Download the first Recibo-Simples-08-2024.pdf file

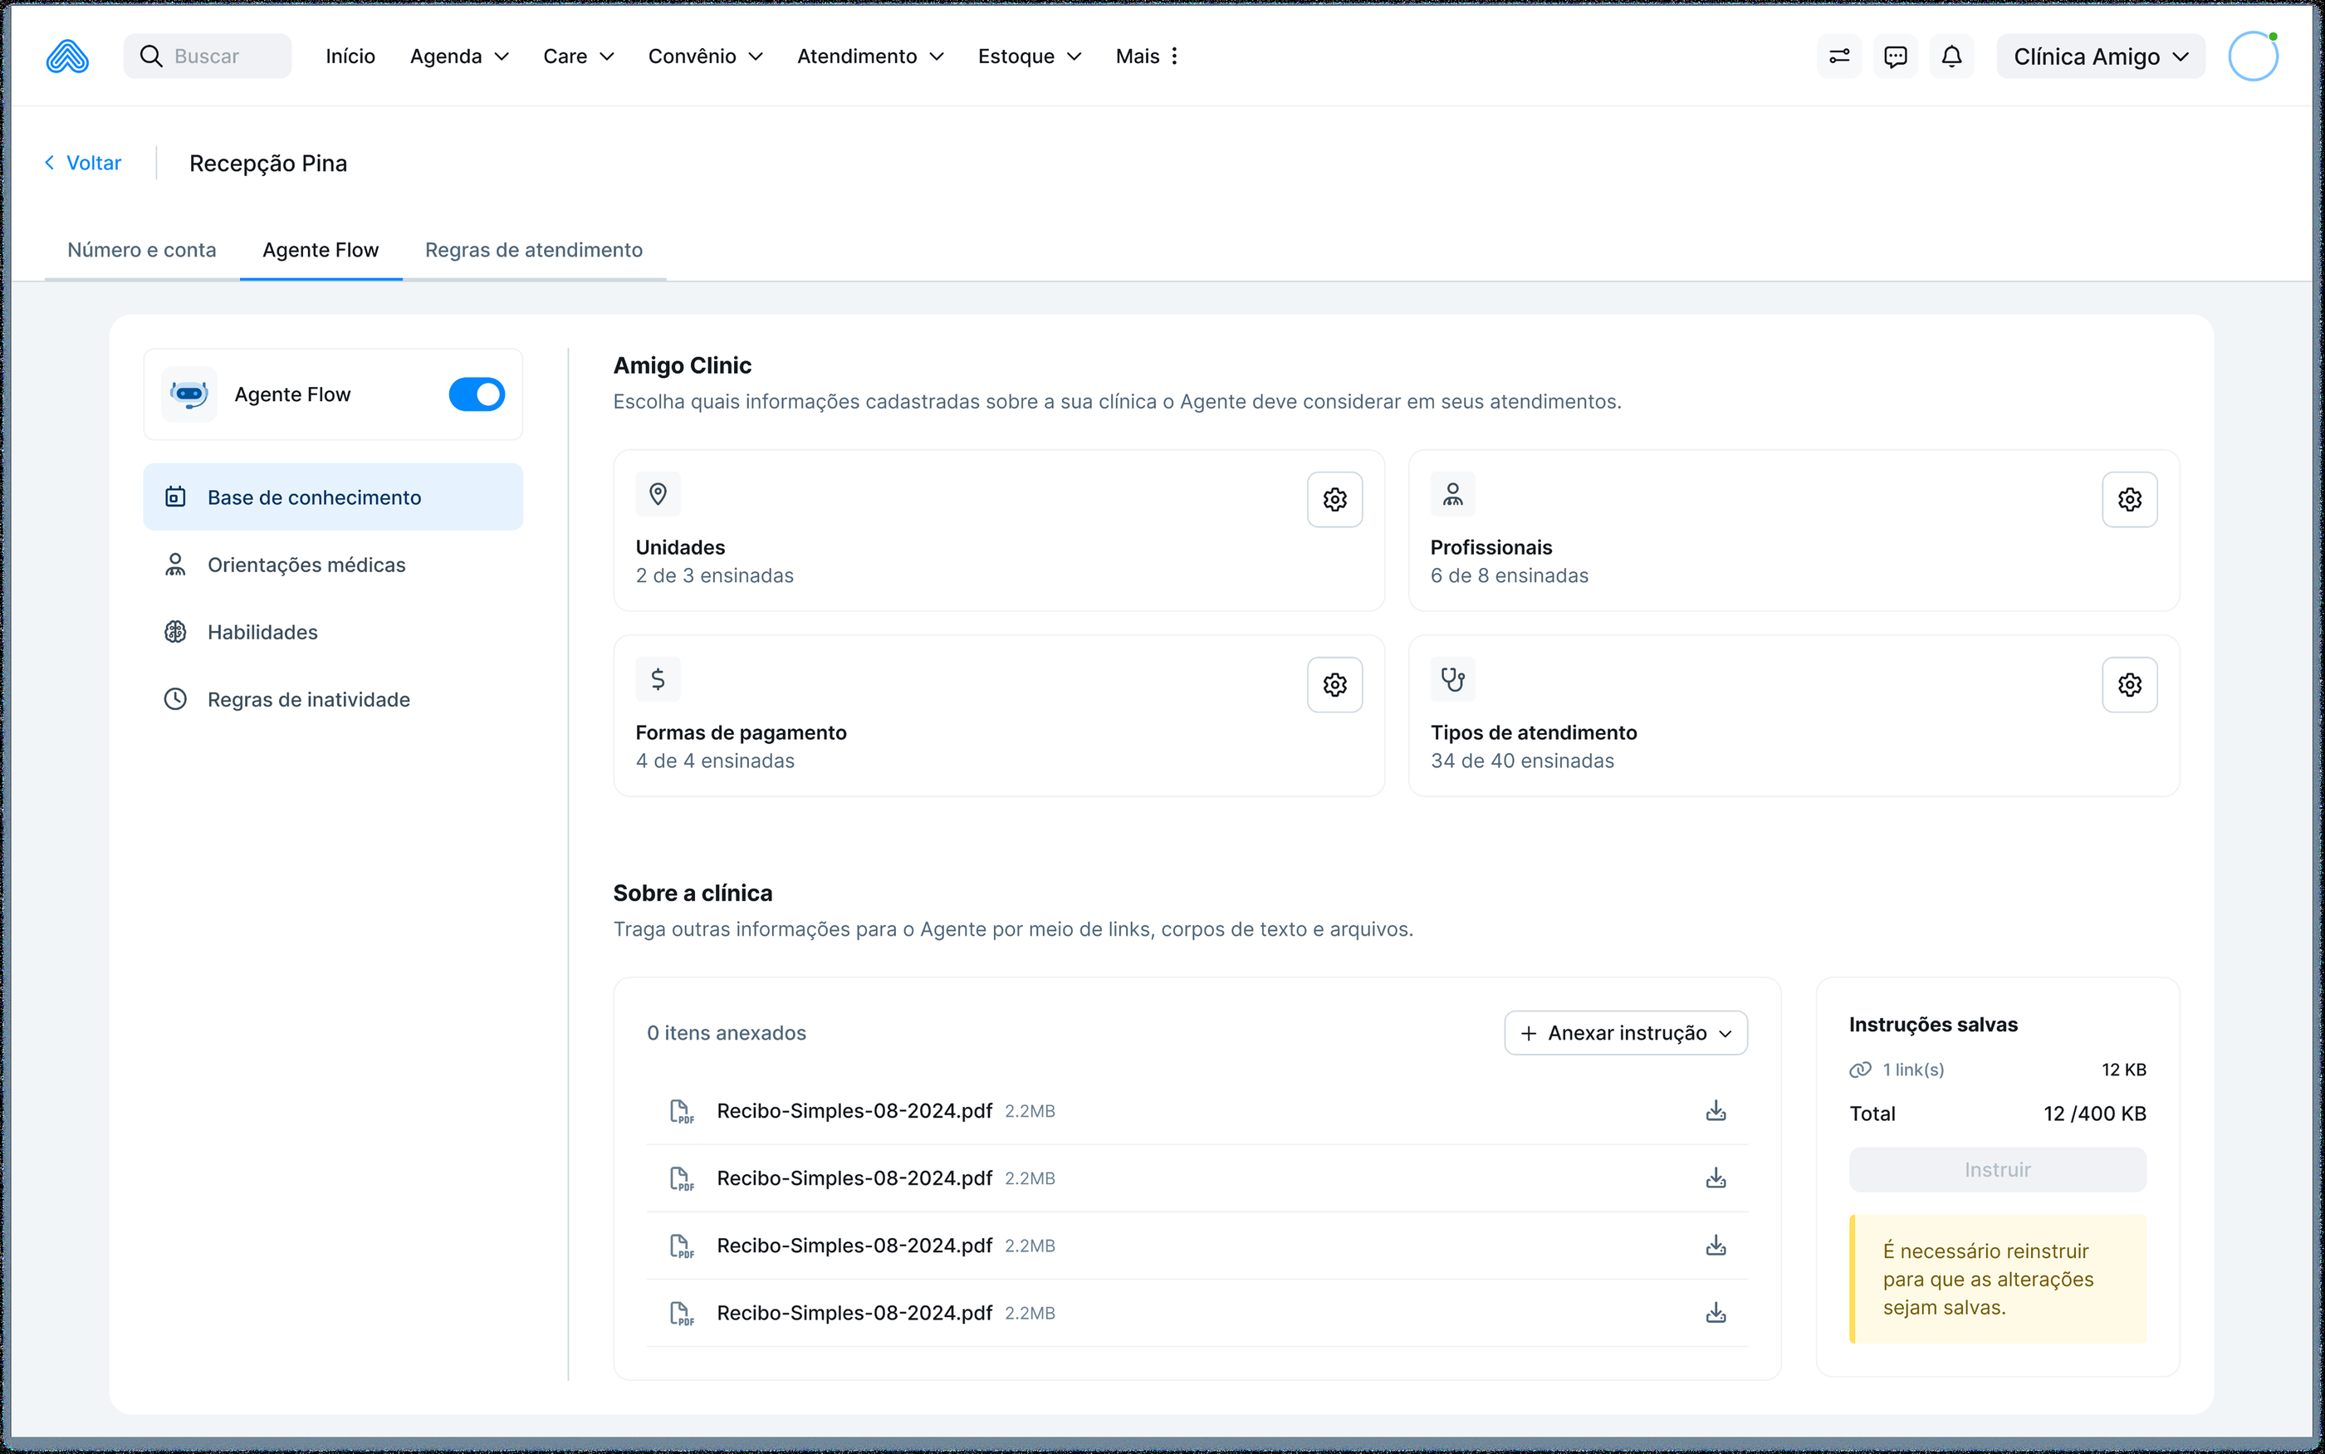1716,1111
